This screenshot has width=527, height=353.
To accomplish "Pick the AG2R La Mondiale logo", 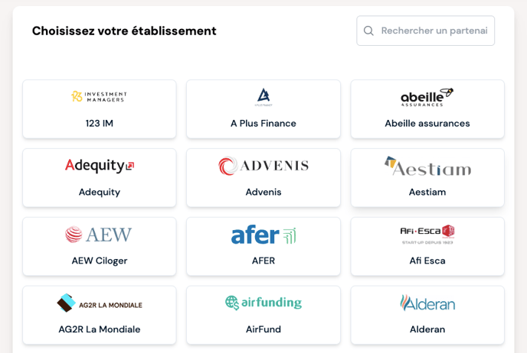I will pos(100,303).
